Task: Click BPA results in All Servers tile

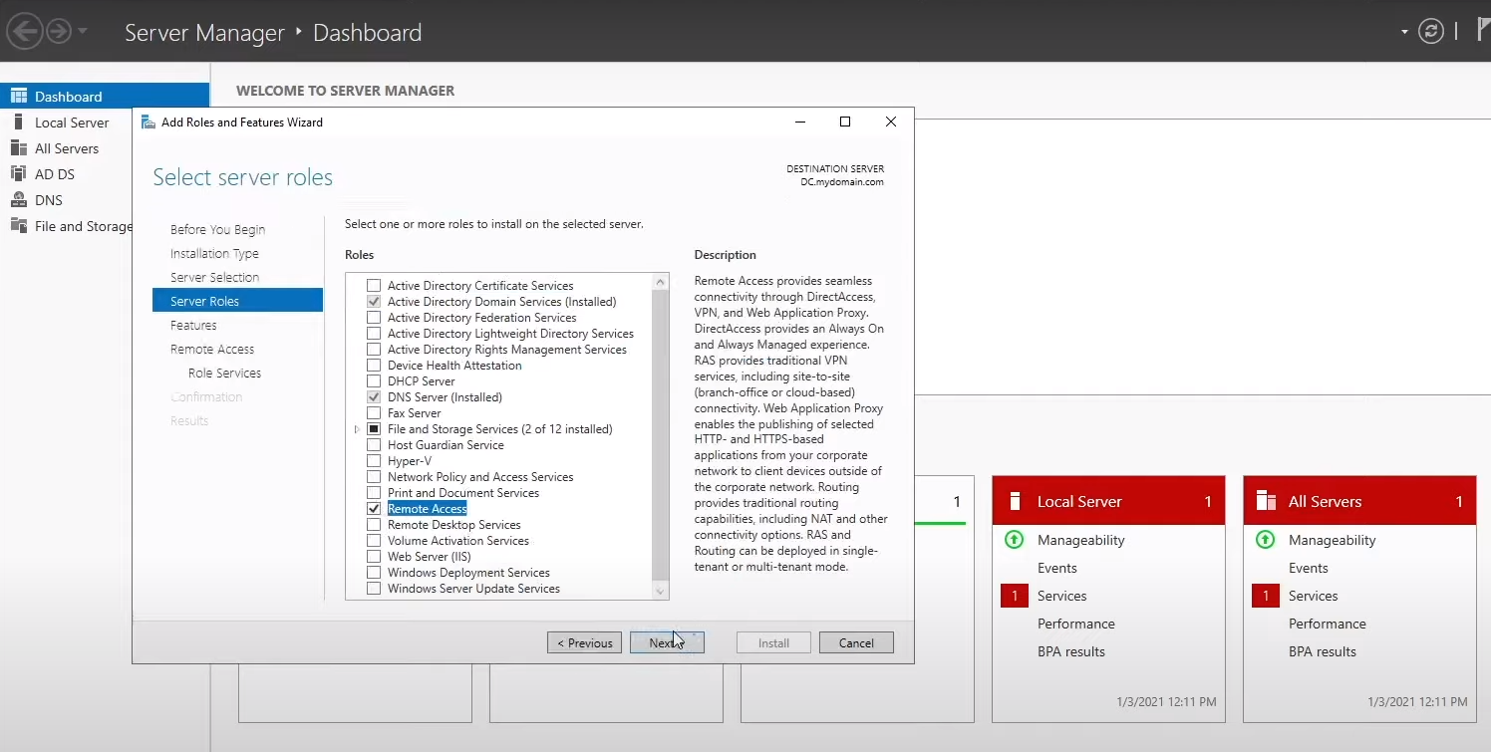Action: 1322,651
